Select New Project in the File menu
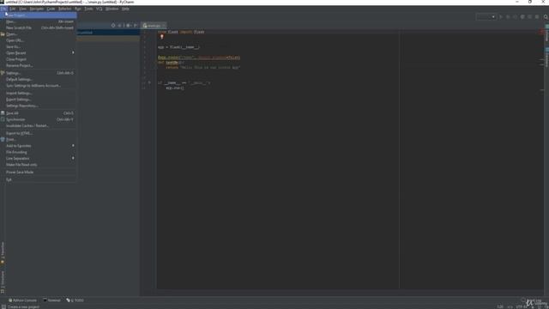Image resolution: width=549 pixels, height=309 pixels. (38, 15)
